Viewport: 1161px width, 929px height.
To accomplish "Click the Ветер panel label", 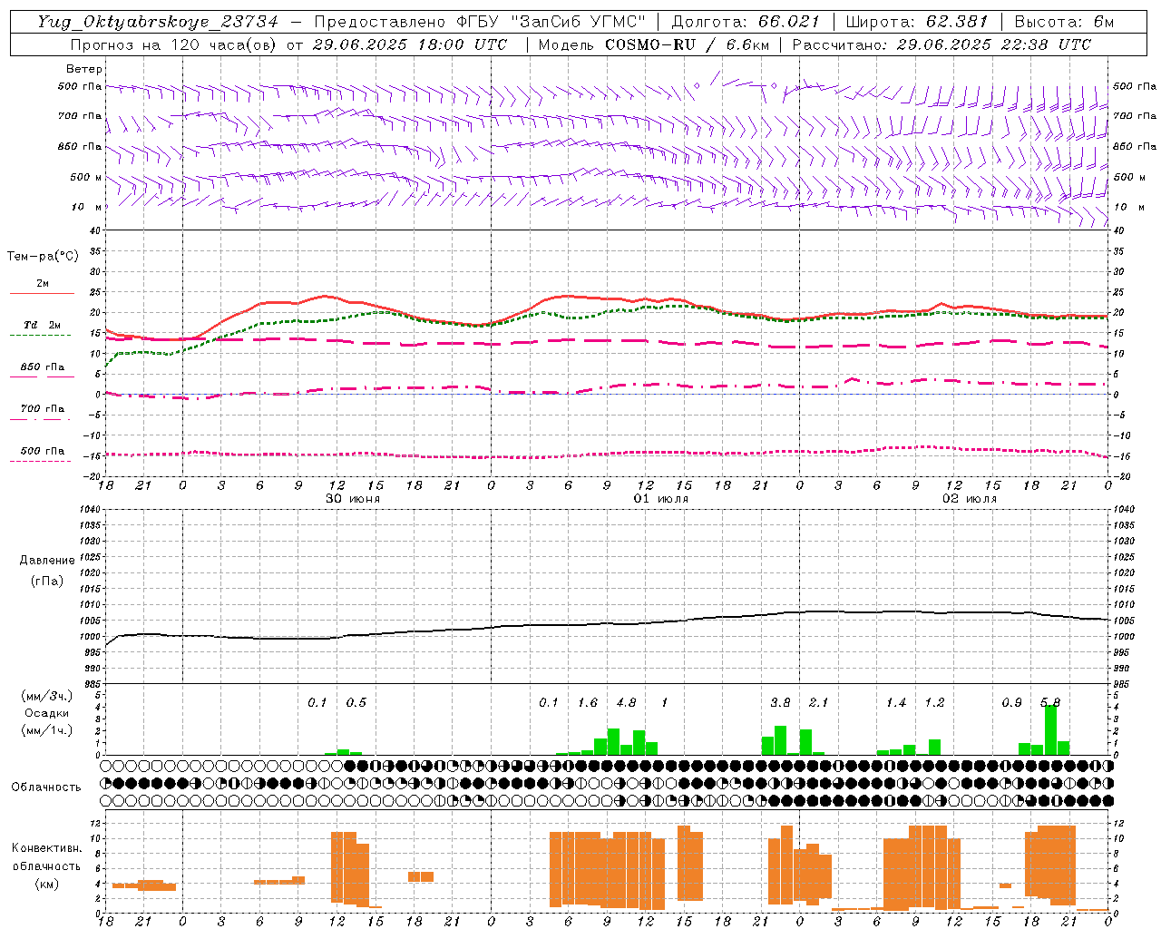I will click(84, 69).
